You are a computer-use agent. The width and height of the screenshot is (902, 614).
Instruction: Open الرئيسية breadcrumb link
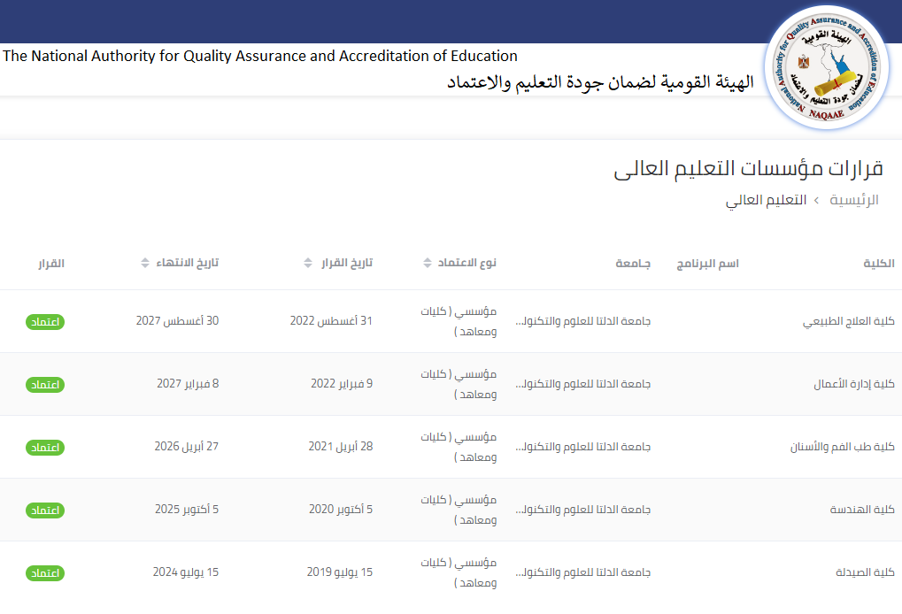tap(853, 200)
